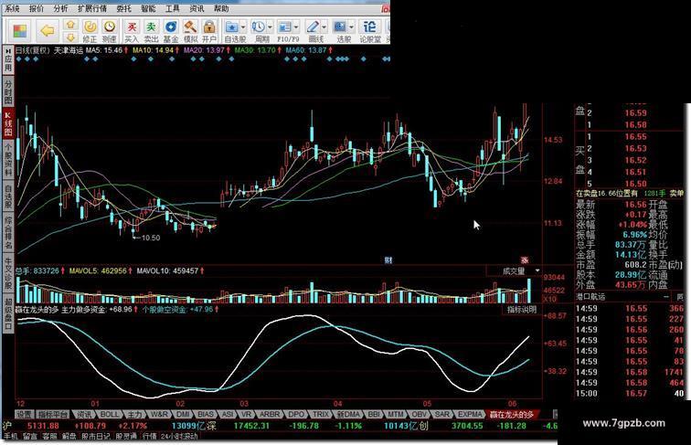Click the 24小时滚动 news link
The height and width of the screenshot is (445, 691).
click(x=179, y=436)
